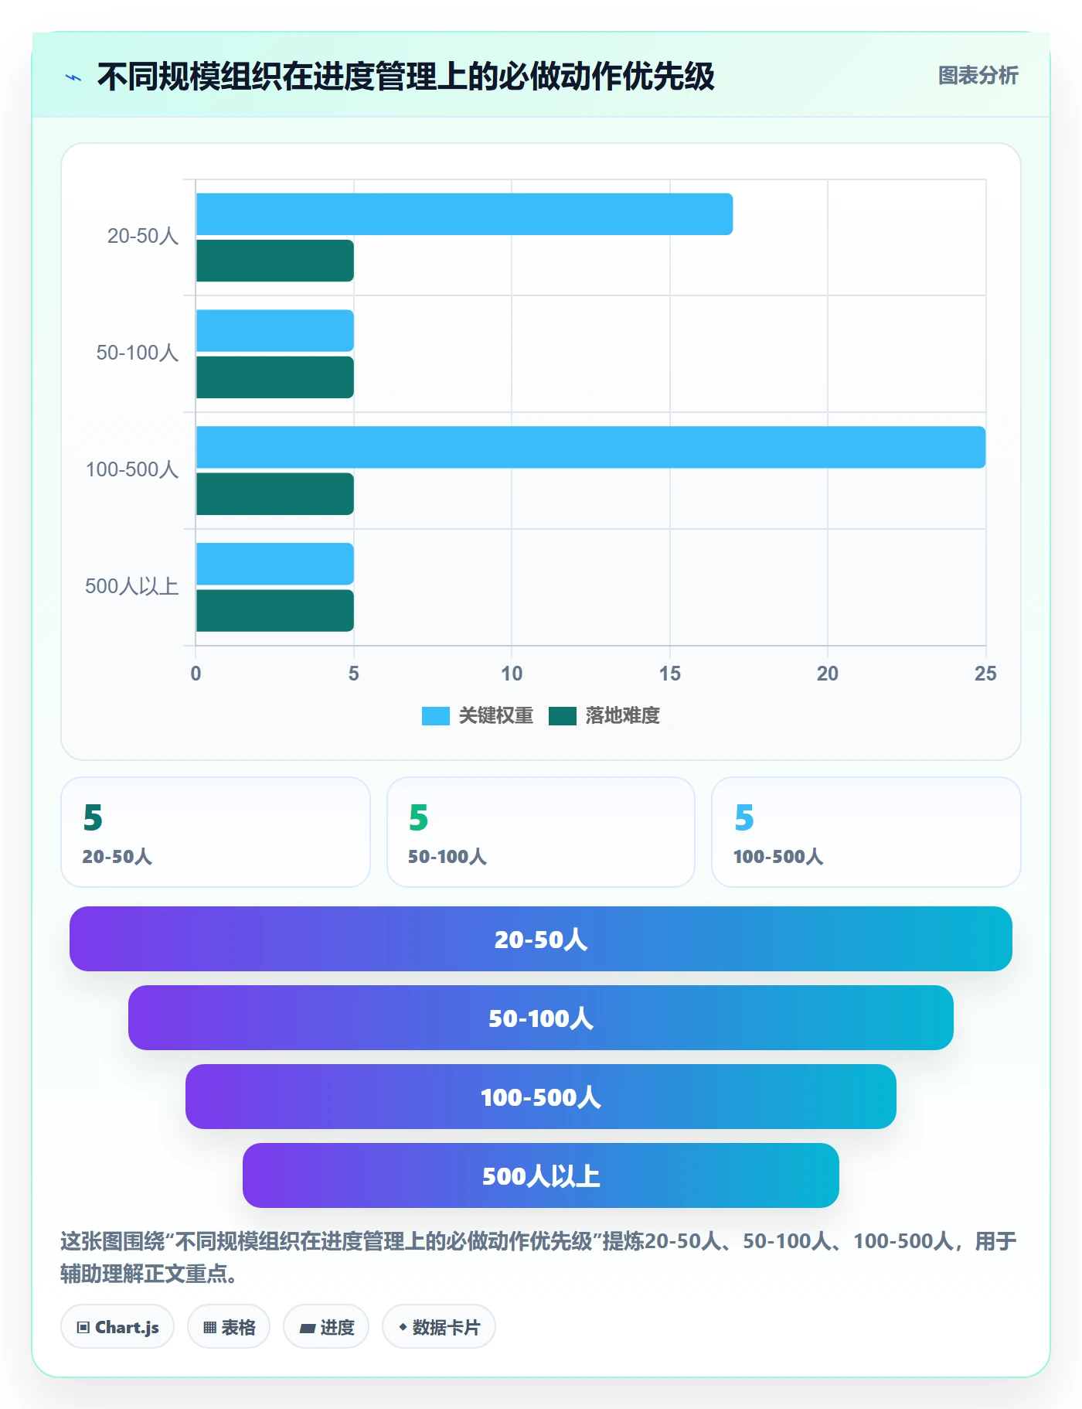The width and height of the screenshot is (1082, 1409).
Task: Click the 500人以上 y-axis label
Action: pos(132,586)
